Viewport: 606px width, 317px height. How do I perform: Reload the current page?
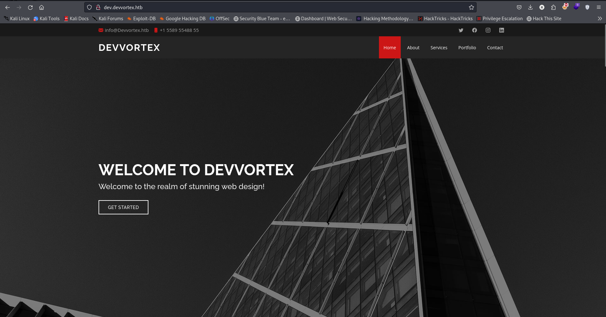point(30,7)
